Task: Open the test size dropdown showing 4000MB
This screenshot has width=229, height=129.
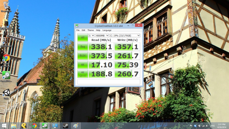Action: 102,35
